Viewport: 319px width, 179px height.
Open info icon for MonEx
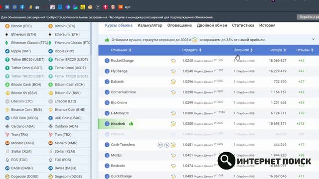[107, 155]
